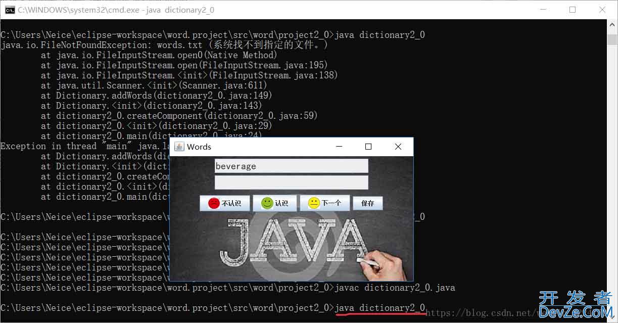Close the cmd.exe window

coord(602,10)
